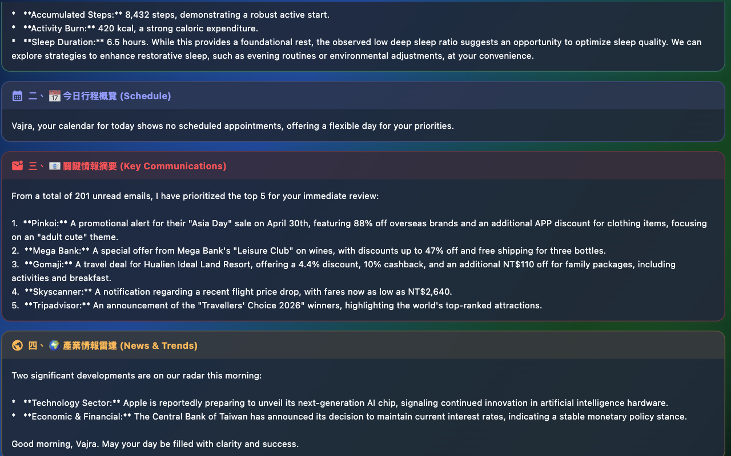Collapse the 今日行程概覽 (Schedule) section header

tap(363, 96)
